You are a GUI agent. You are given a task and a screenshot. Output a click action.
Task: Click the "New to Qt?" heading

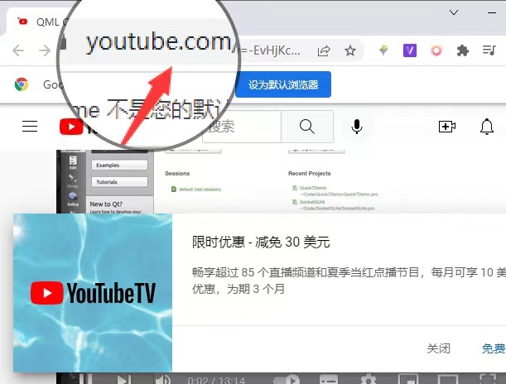(106, 204)
